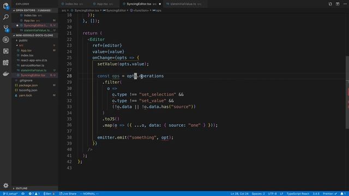Select the SyncingEditor.tsx editor tab

click(142, 4)
